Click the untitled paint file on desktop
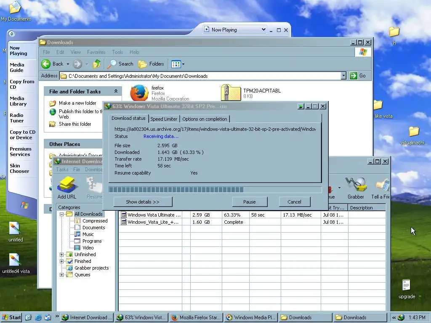 [14, 228]
